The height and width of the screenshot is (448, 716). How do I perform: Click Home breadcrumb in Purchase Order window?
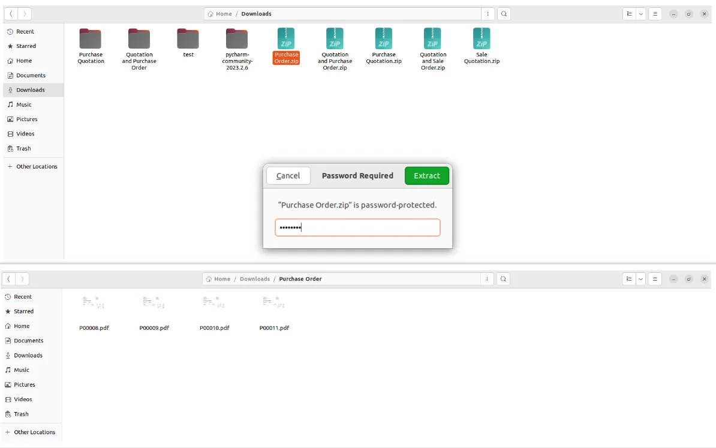point(218,279)
